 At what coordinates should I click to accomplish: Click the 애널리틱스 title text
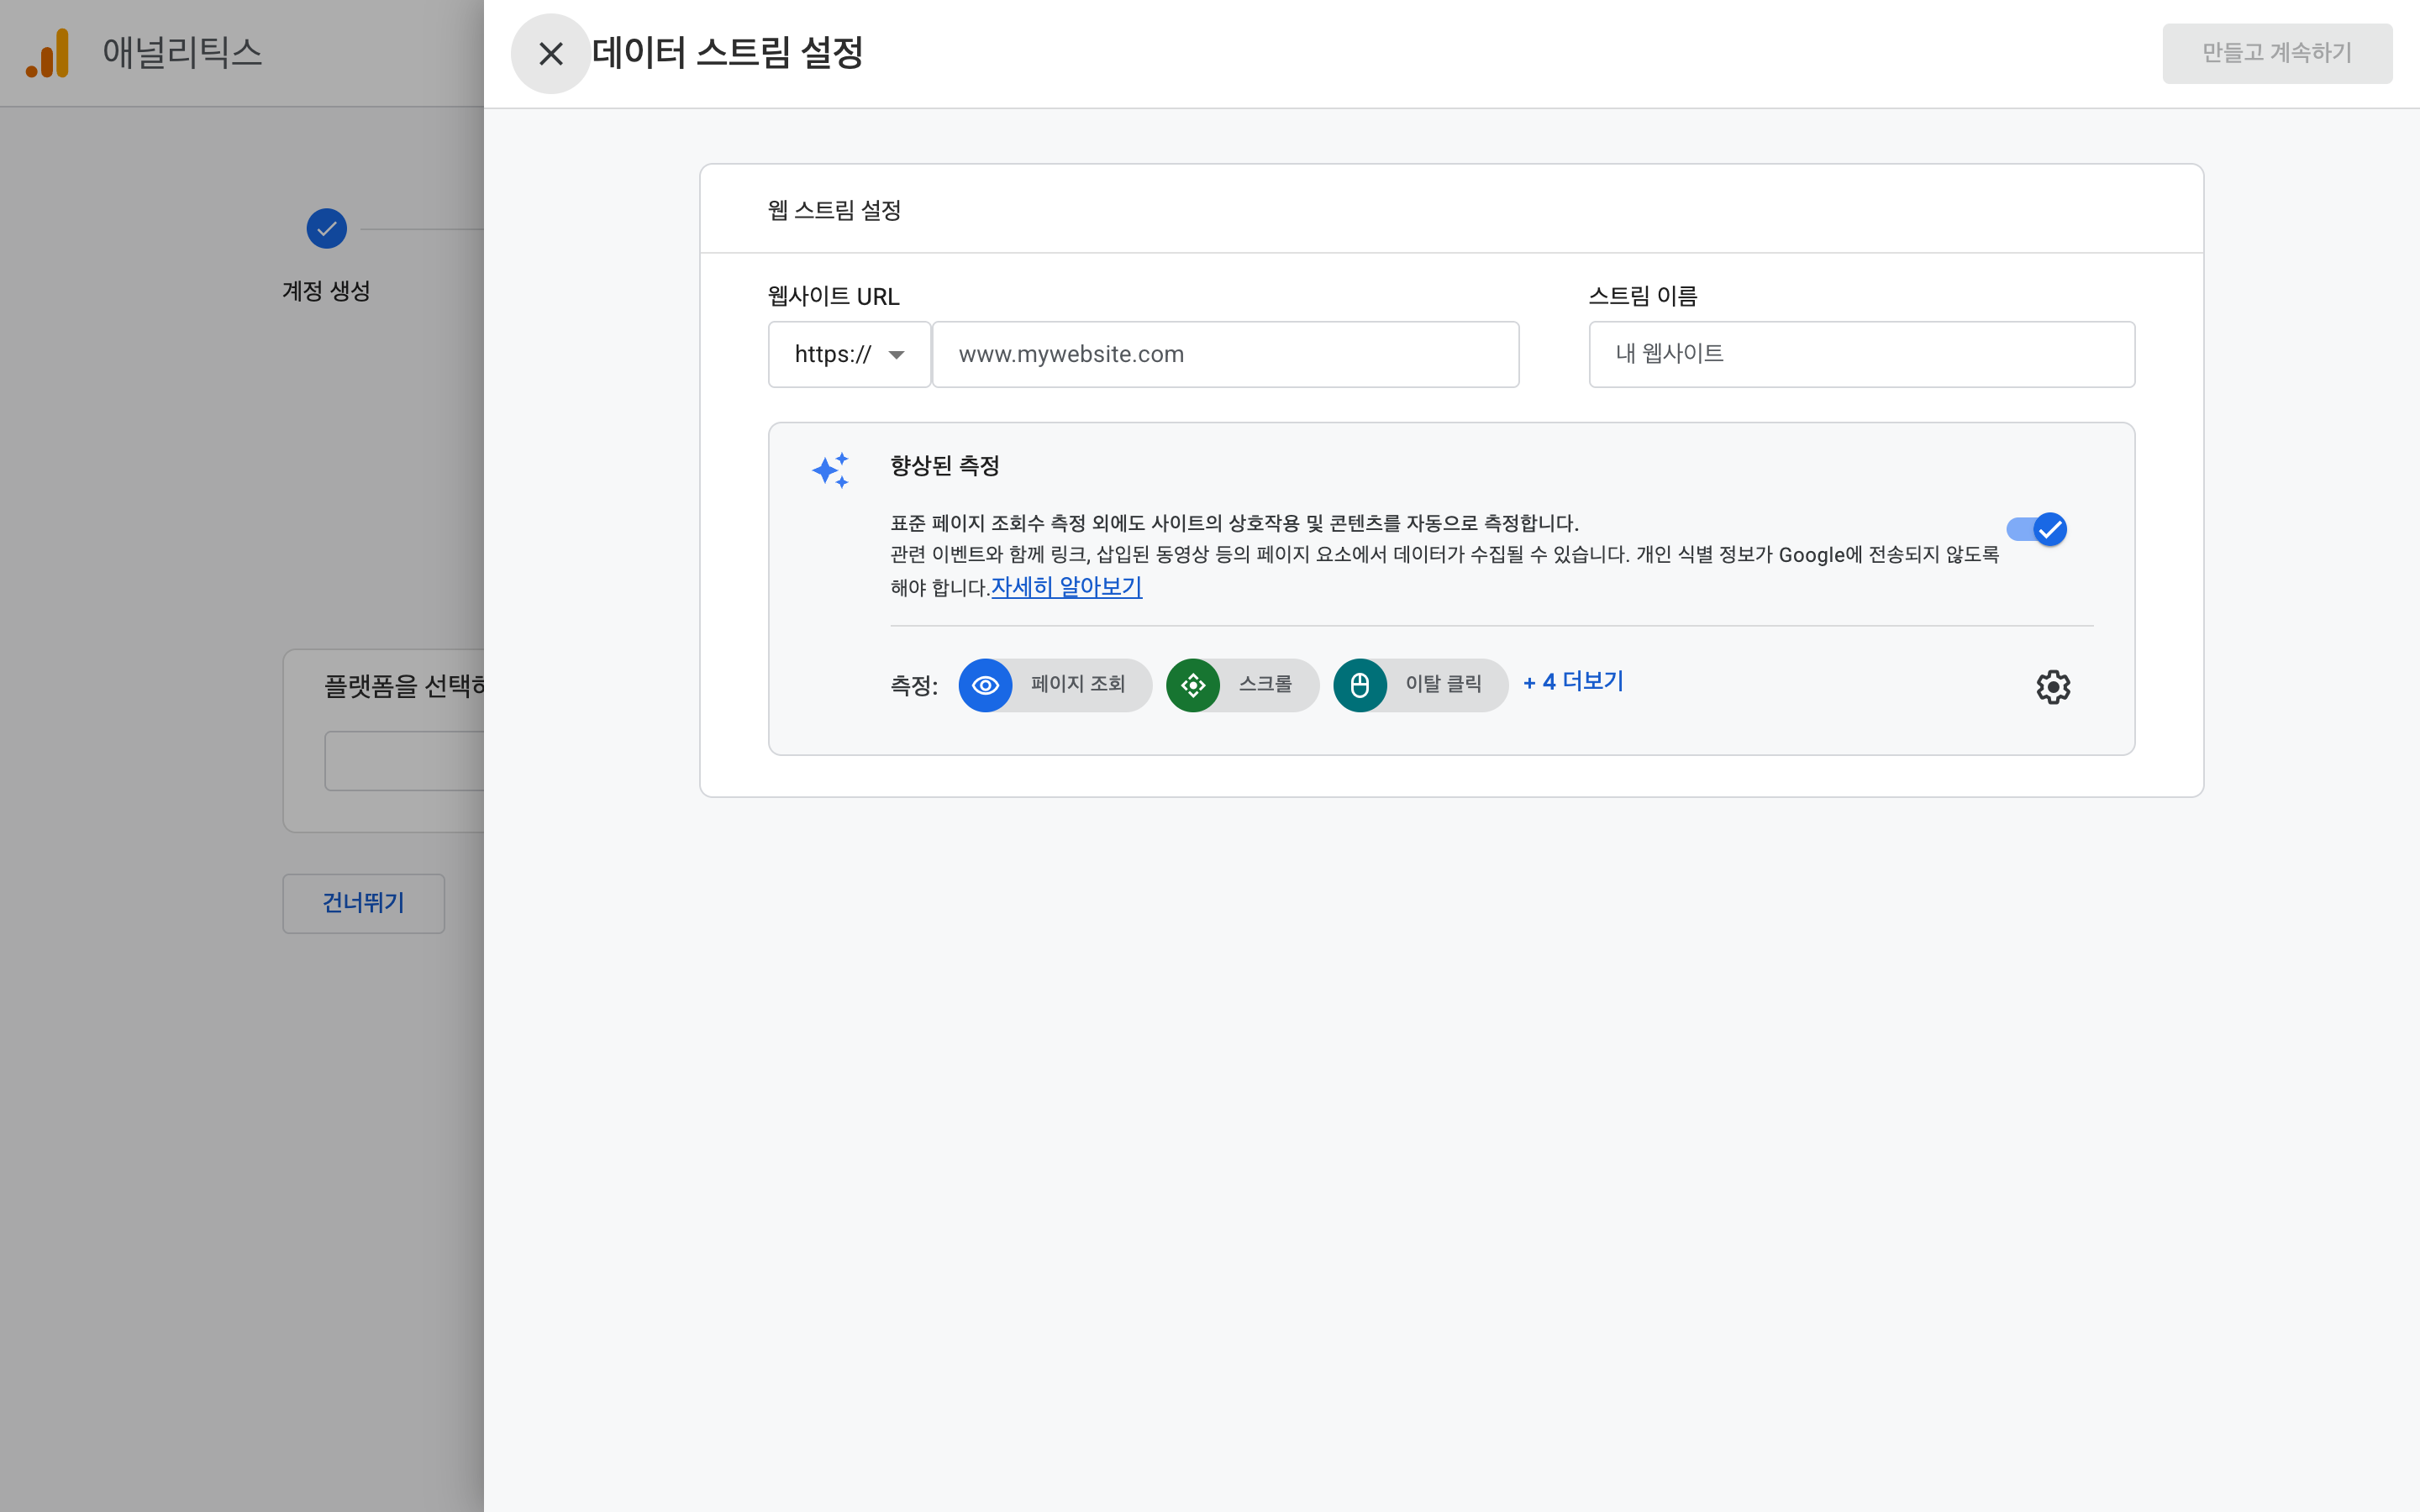182,53
